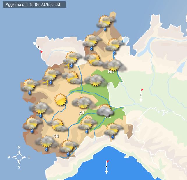Select the wind flag marker over Lombardy plain
Viewport: 187px width, 180px height.
pyautogui.click(x=142, y=95)
